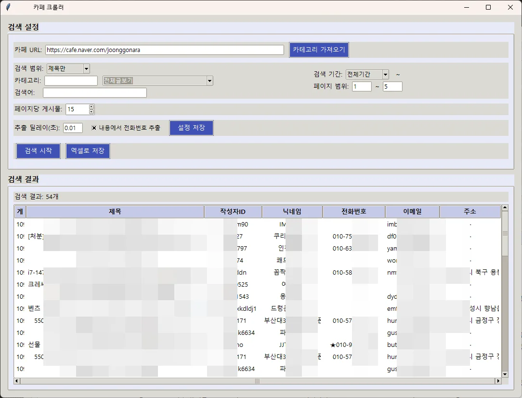Click the 작성자ID column header
Viewport: 522px width, 398px height.
click(x=233, y=212)
